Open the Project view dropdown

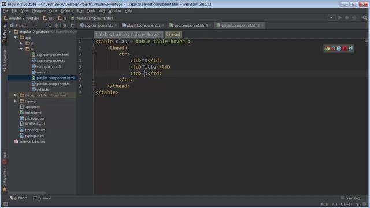[36, 25]
